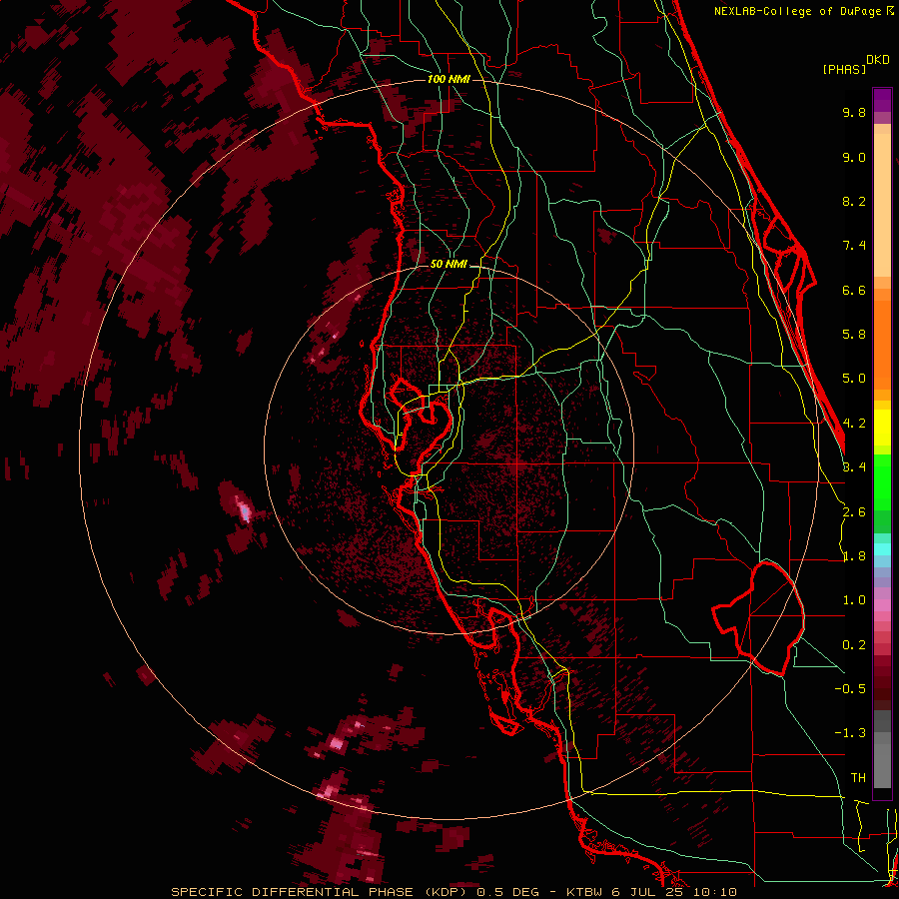Viewport: 899px width, 899px height.
Task: Click the green segment of the color bar
Action: (x=882, y=481)
